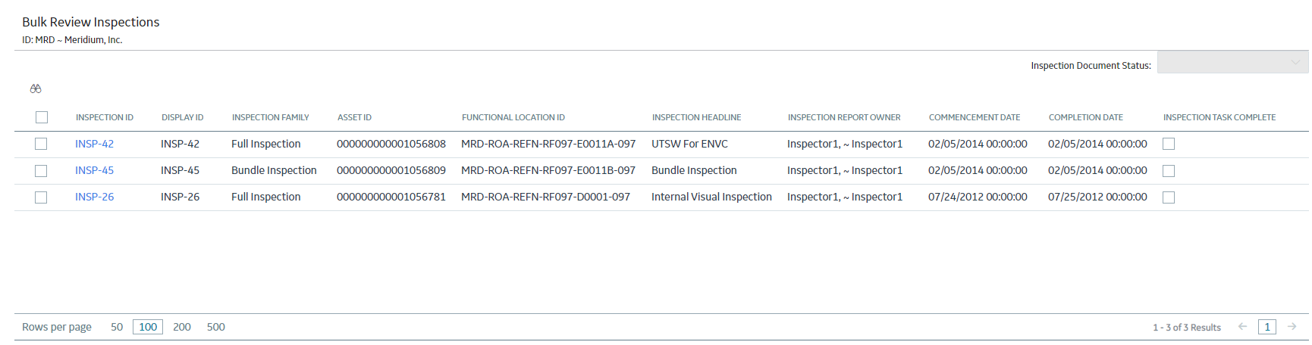Check Inspection Task Complete for INSP-26

tap(1169, 197)
